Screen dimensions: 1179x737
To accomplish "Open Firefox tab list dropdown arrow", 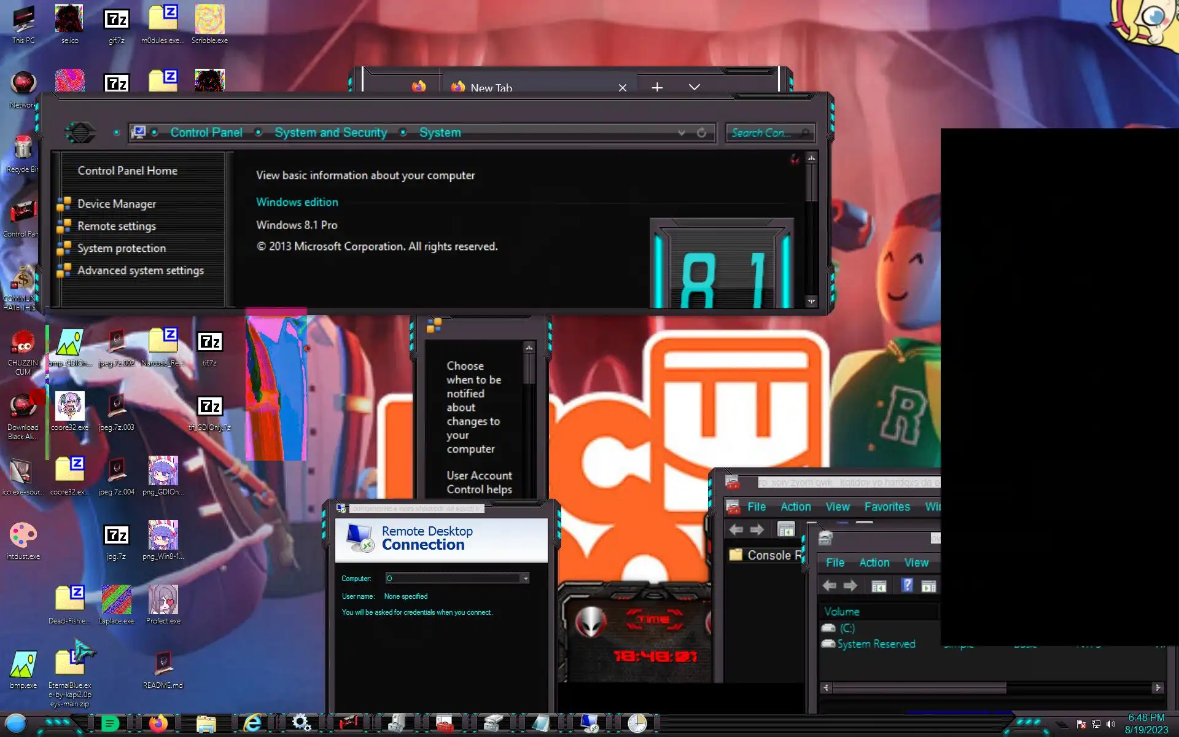I will (x=694, y=87).
